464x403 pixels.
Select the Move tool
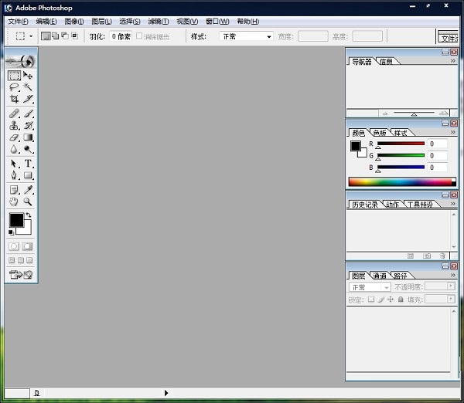(x=28, y=76)
